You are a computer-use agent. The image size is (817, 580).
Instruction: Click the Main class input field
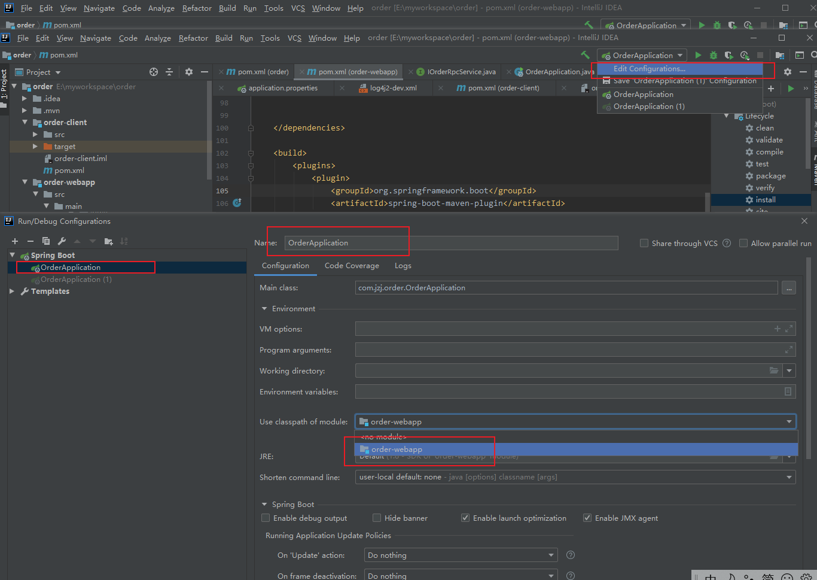click(x=566, y=288)
